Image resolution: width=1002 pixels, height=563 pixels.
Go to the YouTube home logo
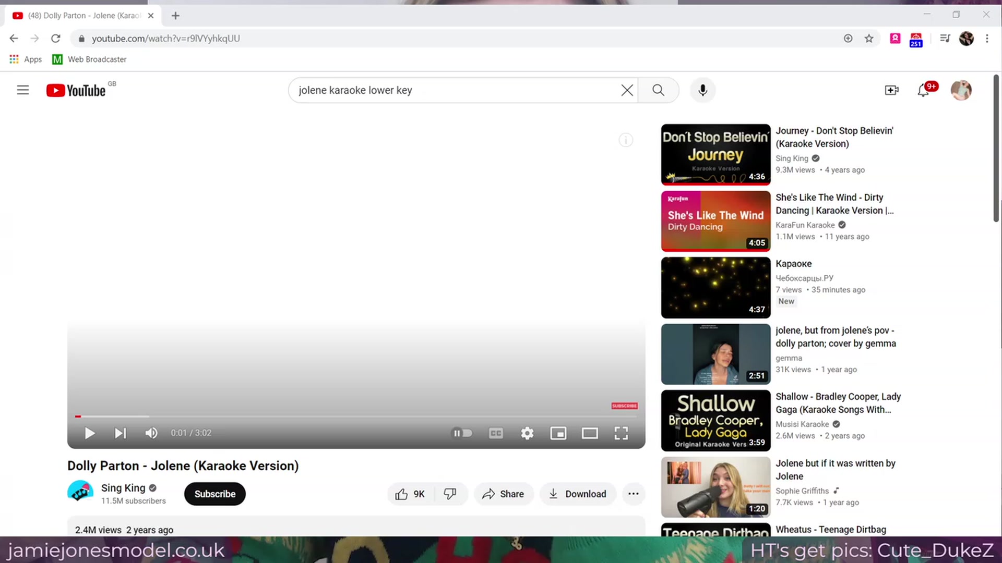coord(76,91)
